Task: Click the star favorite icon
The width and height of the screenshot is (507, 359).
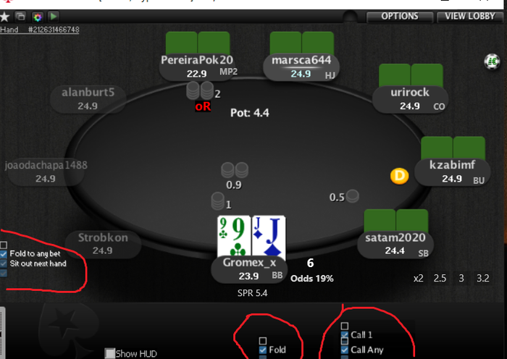Action: coord(4,17)
